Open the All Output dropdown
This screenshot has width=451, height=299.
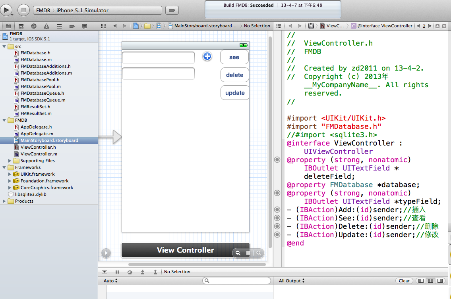291,281
